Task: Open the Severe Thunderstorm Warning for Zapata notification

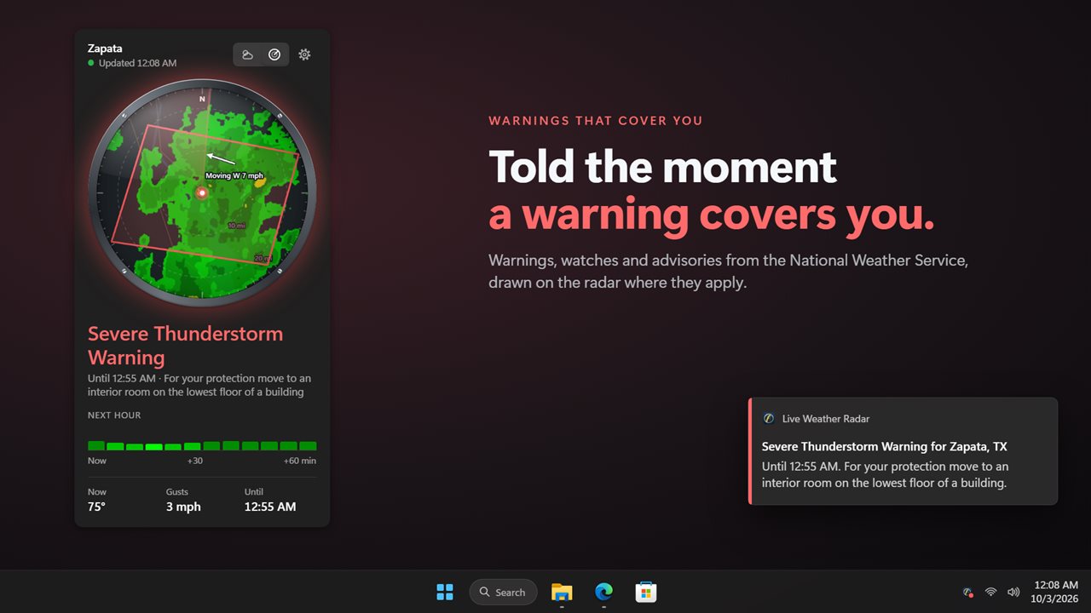Action: point(903,451)
